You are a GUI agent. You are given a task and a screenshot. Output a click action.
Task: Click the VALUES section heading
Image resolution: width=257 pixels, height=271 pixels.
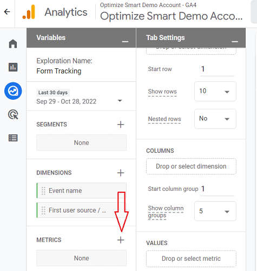click(157, 243)
